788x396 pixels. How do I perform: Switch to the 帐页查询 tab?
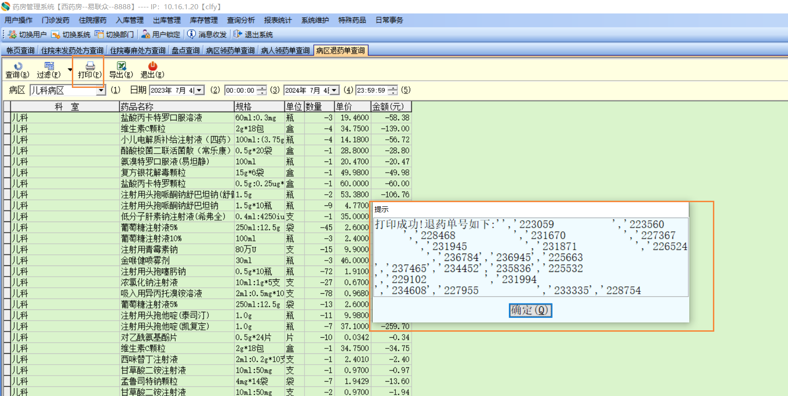click(x=20, y=50)
